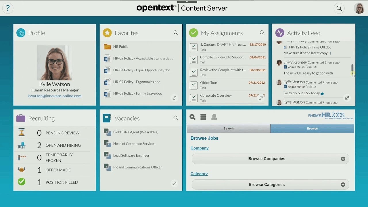368x207 pixels.
Task: Click the Category link
Action: coord(199,174)
